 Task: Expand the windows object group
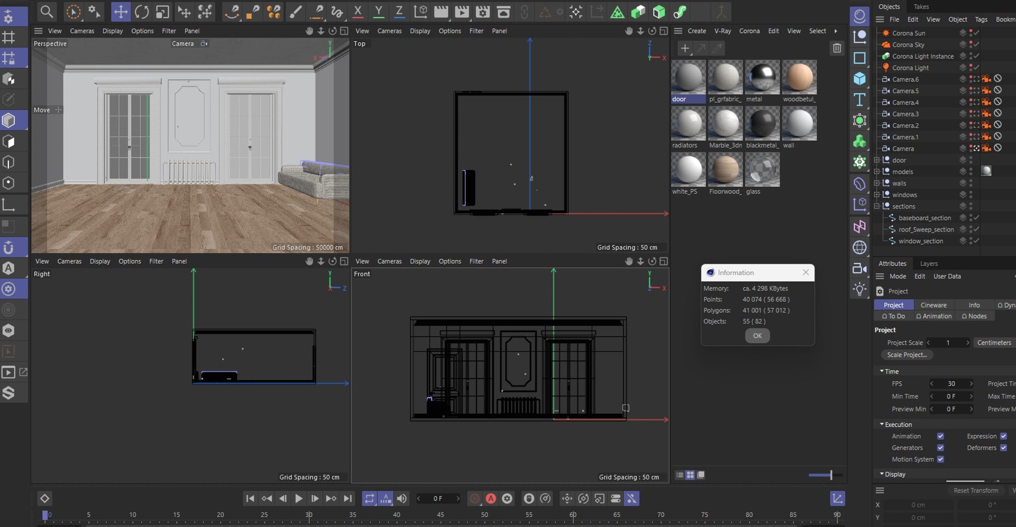(877, 195)
